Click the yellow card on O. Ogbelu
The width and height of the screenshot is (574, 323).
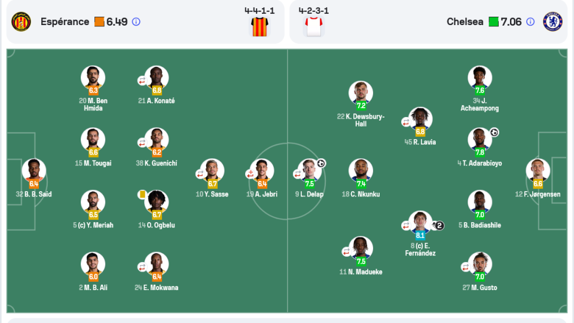tap(142, 195)
